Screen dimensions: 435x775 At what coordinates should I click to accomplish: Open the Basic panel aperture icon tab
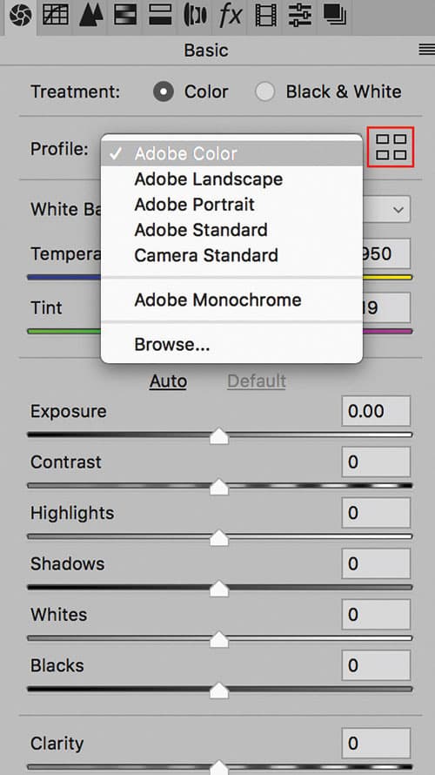click(20, 16)
